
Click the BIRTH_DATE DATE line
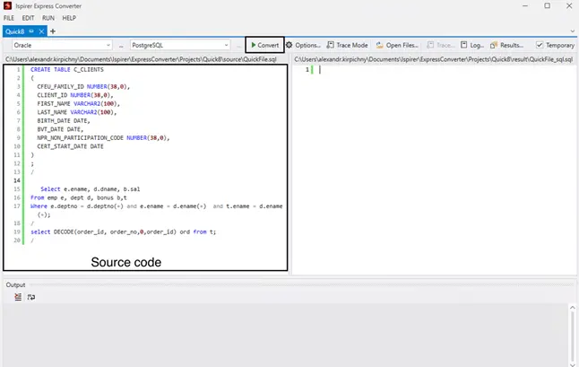coord(64,121)
